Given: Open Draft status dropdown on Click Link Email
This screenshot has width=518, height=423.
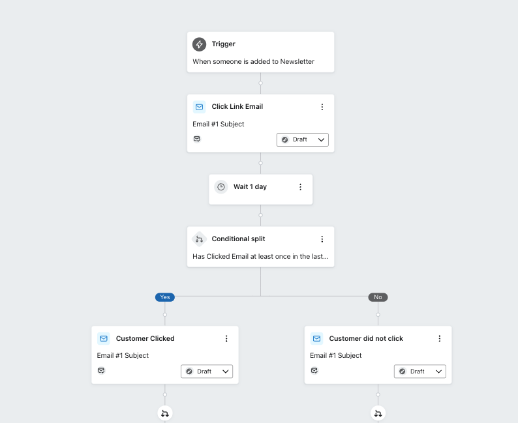Looking at the screenshot, I should [303, 139].
